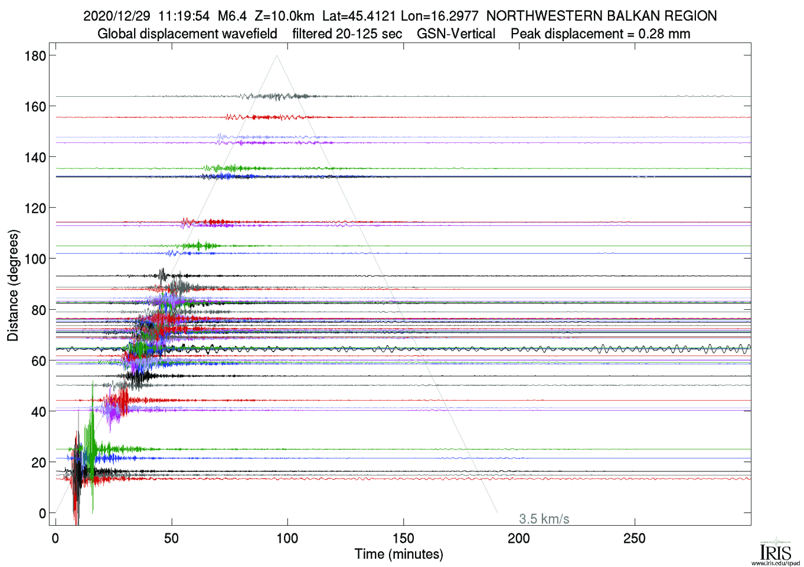Select the "180" distance tick label

click(35, 56)
